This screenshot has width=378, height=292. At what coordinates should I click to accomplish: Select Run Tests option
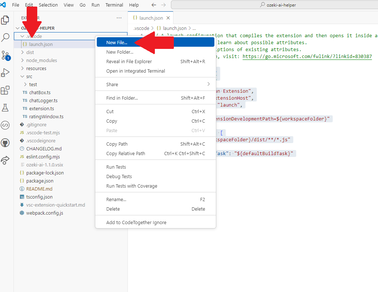pos(156,167)
